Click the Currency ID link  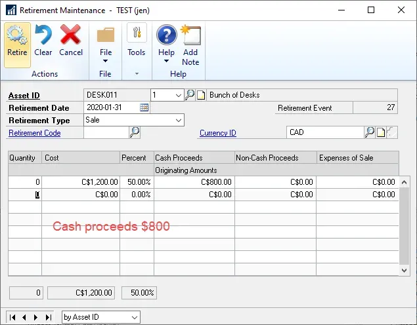click(x=217, y=133)
